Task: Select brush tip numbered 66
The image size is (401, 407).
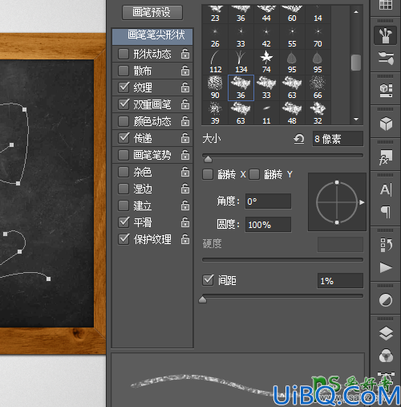Action: (x=318, y=88)
